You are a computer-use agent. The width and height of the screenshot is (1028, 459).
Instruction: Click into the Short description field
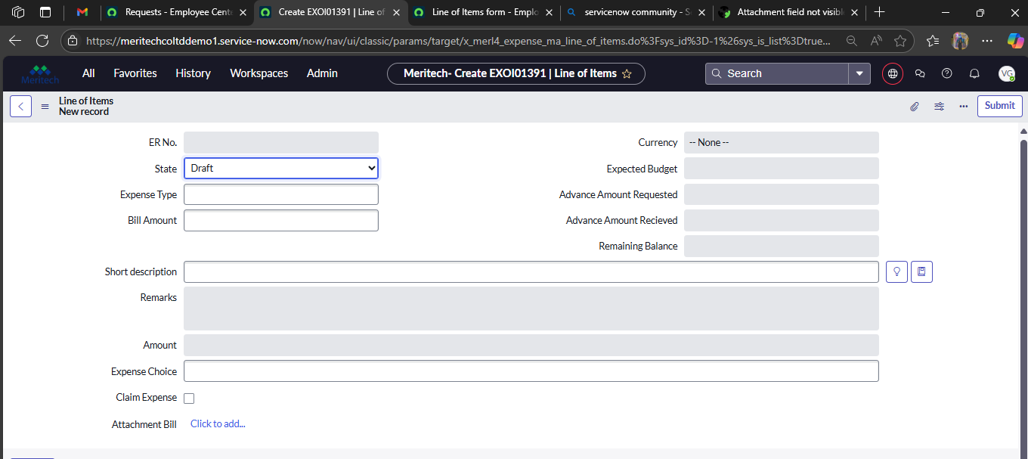[531, 271]
